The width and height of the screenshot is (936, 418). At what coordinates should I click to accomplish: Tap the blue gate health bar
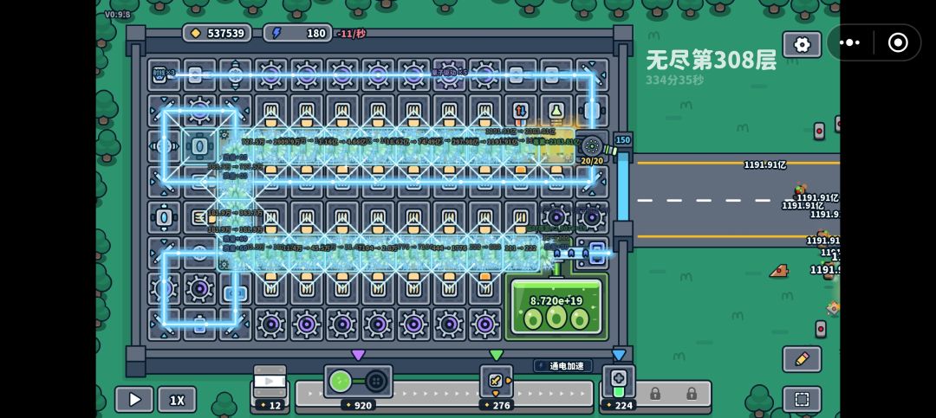coord(622,186)
